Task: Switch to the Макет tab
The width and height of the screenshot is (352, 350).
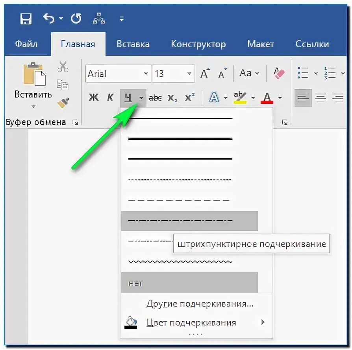Action: (261, 44)
